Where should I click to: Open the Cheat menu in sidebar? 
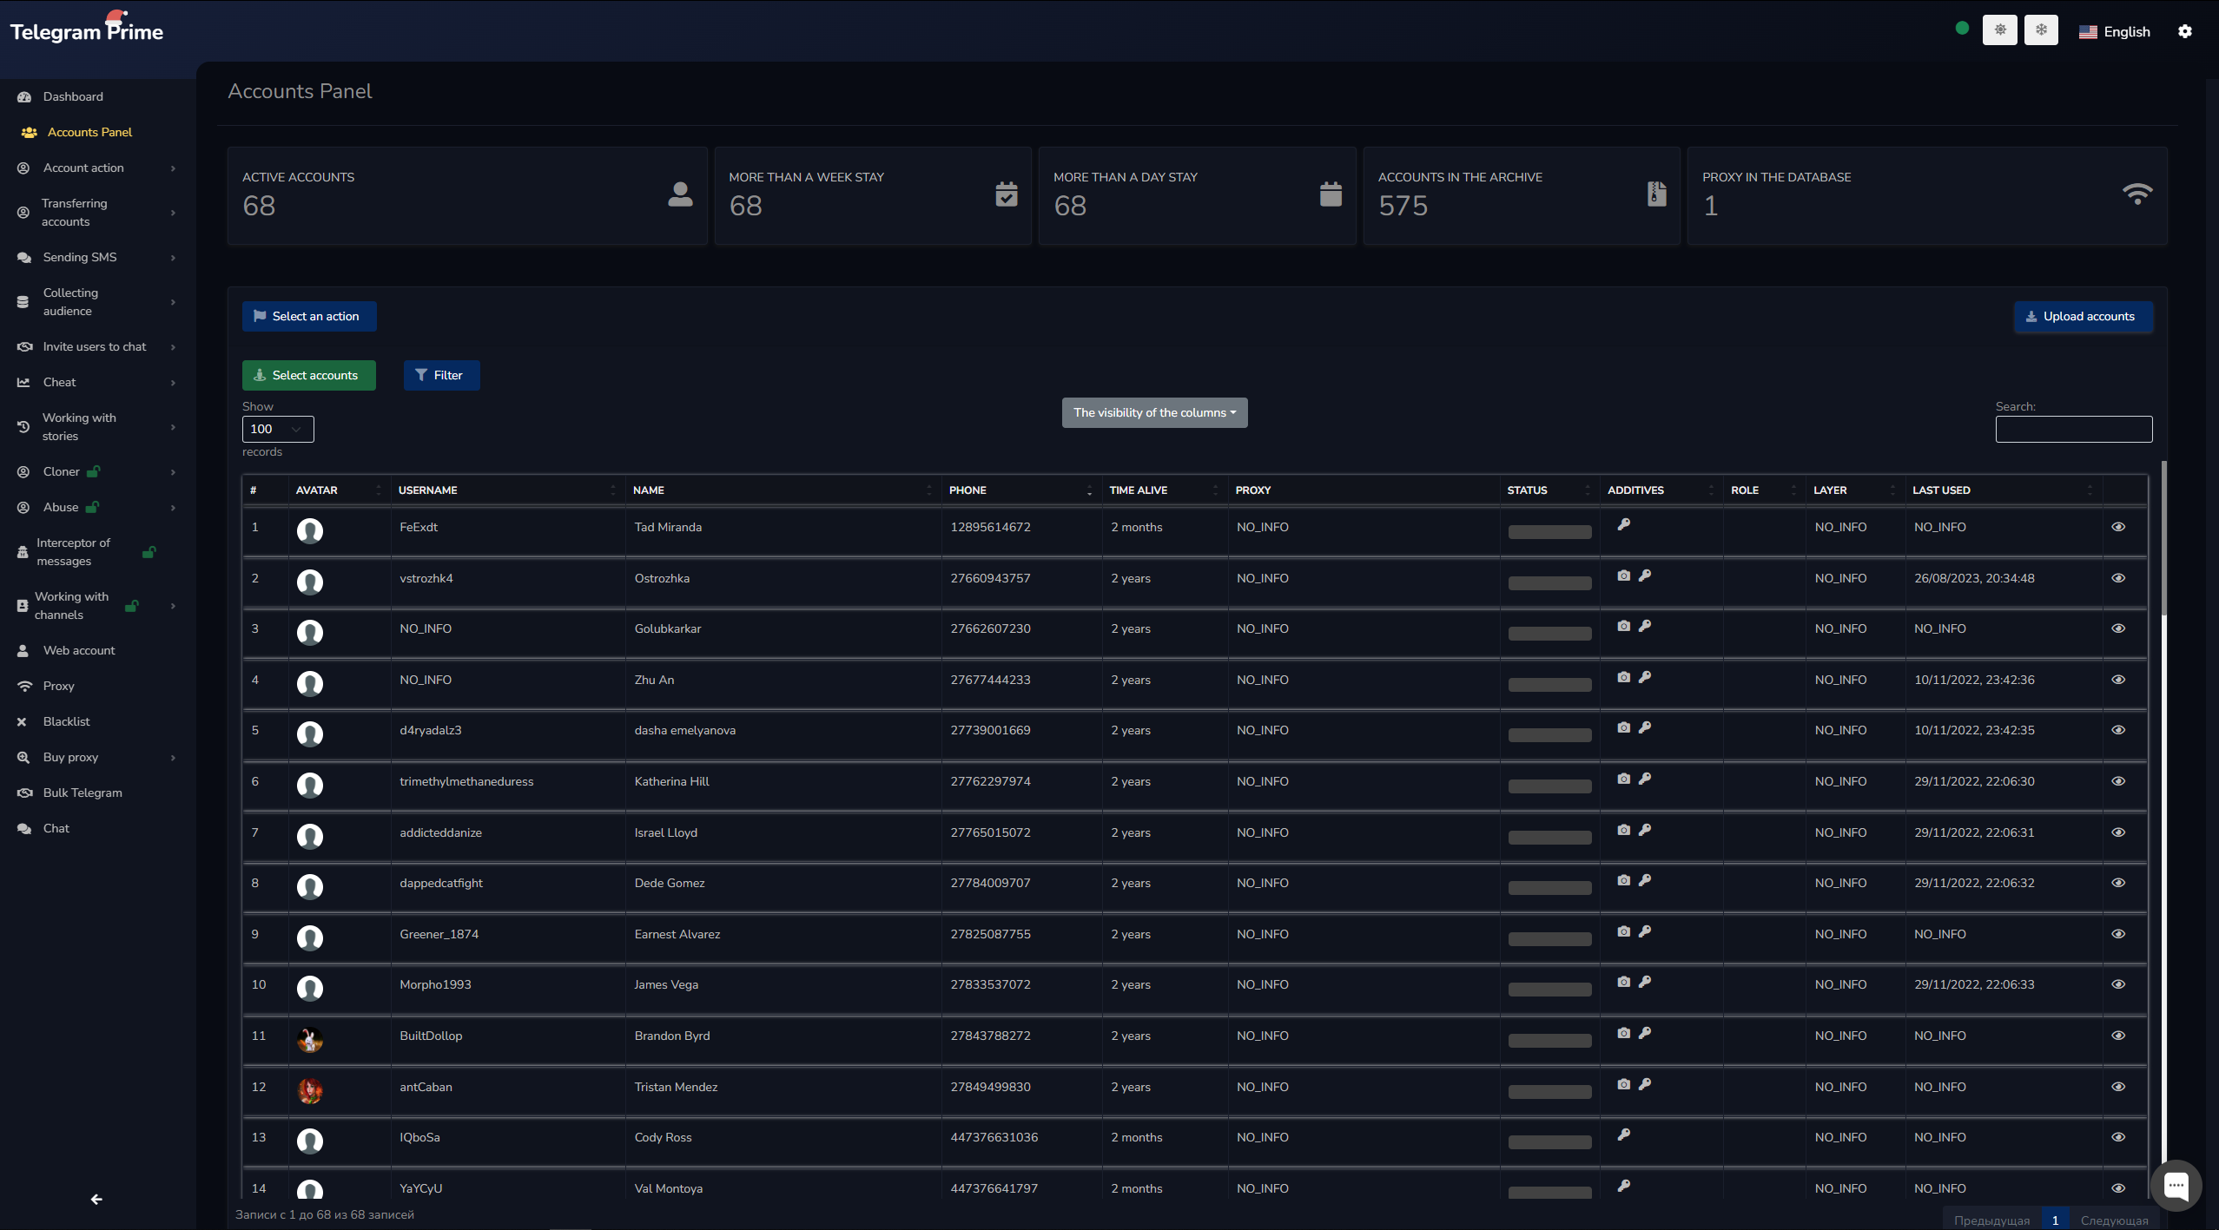pos(58,382)
